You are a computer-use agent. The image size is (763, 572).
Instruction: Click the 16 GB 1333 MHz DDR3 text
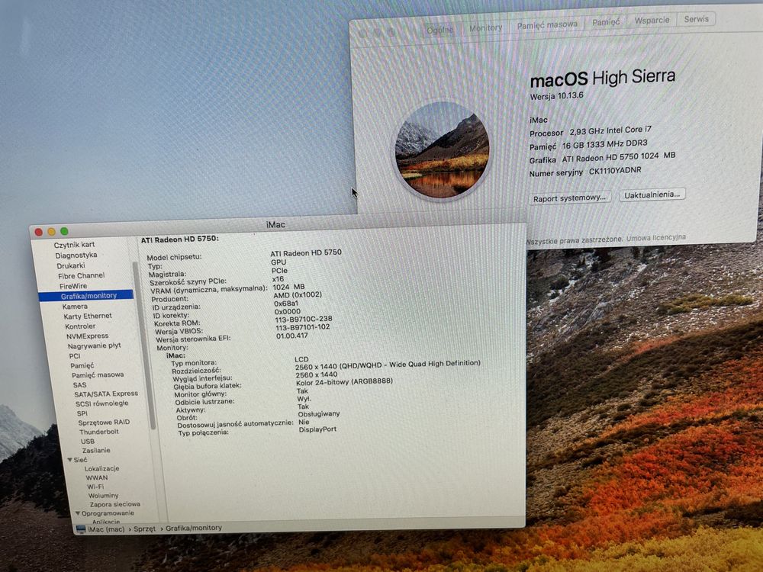(605, 144)
